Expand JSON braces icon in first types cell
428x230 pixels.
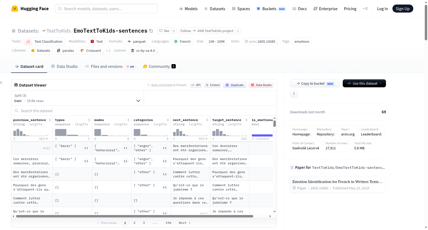coord(86,148)
